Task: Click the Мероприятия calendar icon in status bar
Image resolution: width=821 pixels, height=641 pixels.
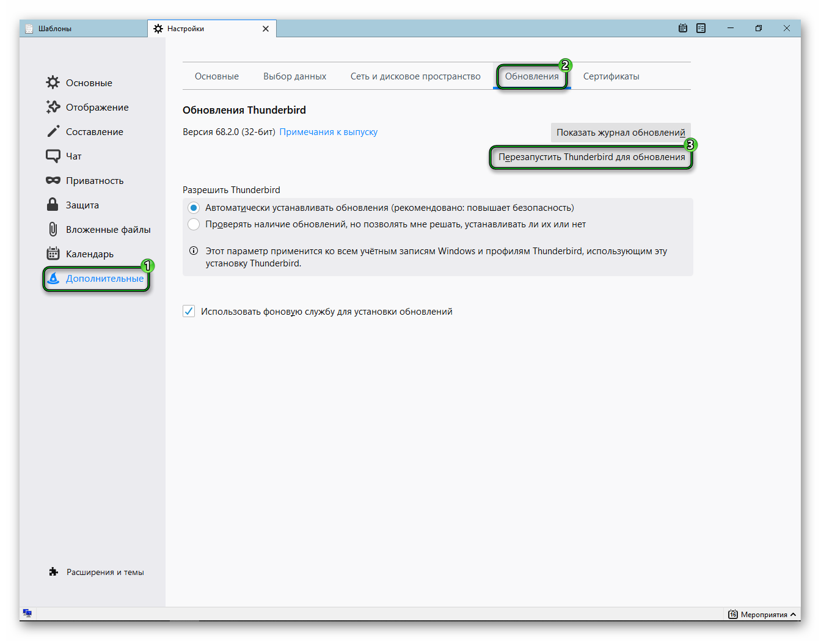Action: pyautogui.click(x=733, y=614)
